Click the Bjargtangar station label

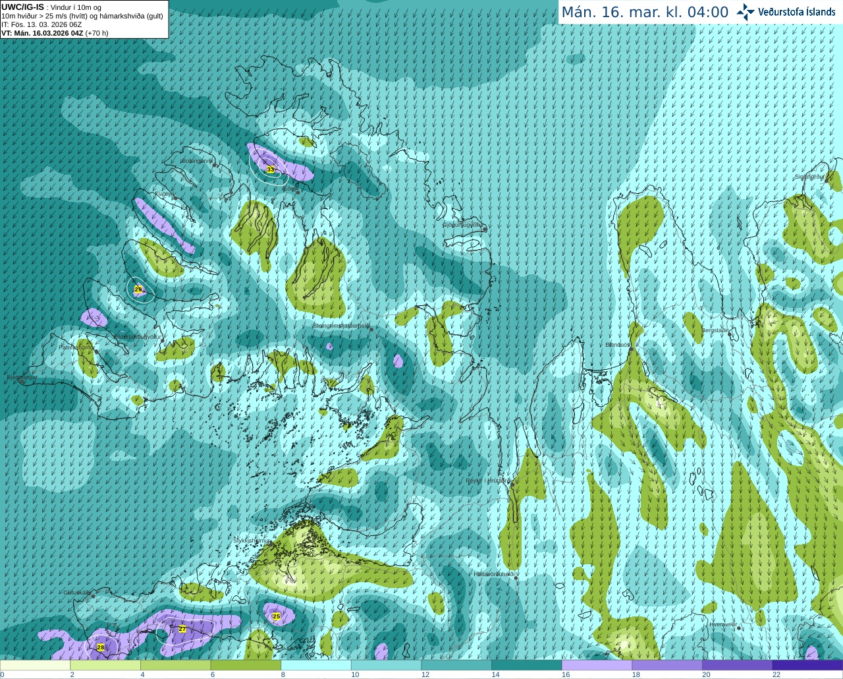tap(22, 378)
